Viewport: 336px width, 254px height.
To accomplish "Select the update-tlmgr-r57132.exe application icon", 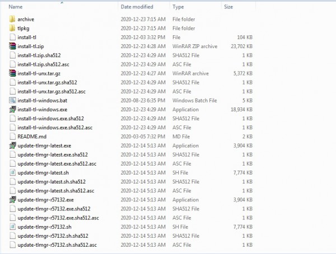I will pos(12,200).
